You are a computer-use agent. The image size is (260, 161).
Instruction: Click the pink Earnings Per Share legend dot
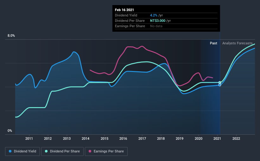point(90,151)
